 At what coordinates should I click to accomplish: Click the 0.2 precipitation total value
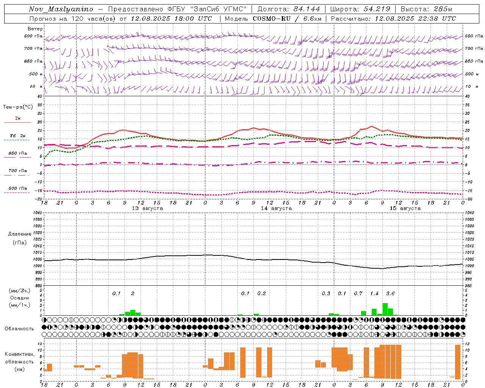click(x=261, y=294)
